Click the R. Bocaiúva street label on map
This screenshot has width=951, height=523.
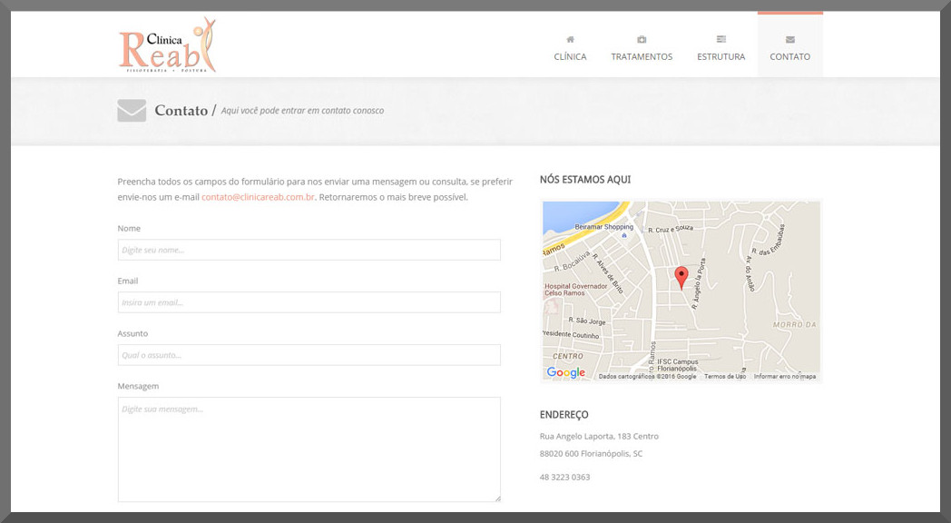(572, 262)
